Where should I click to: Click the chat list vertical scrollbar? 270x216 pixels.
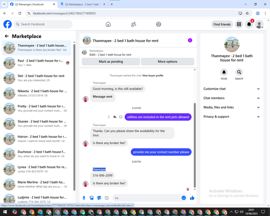coord(75,117)
